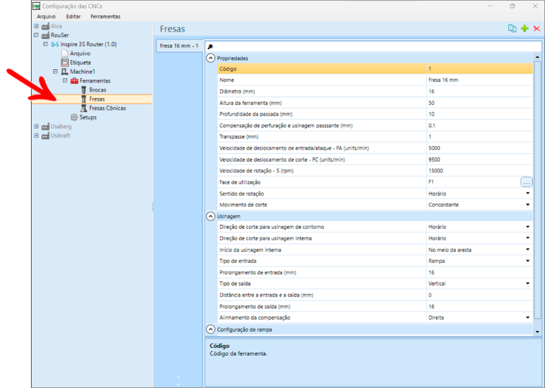Delete cutter using the red X icon
This screenshot has height=388, width=545.
[536, 28]
